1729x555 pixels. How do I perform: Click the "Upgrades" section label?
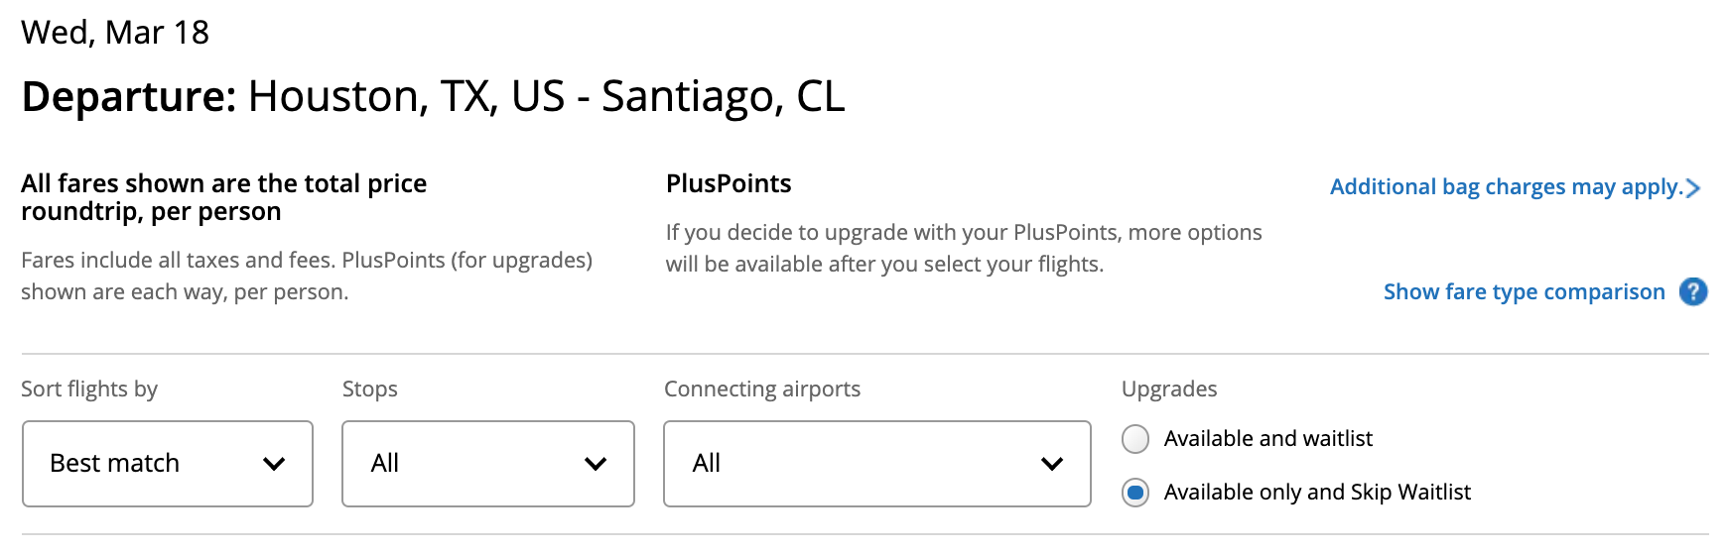1168,389
